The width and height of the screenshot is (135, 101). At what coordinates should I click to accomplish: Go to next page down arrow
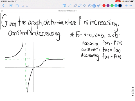click(x=133, y=95)
